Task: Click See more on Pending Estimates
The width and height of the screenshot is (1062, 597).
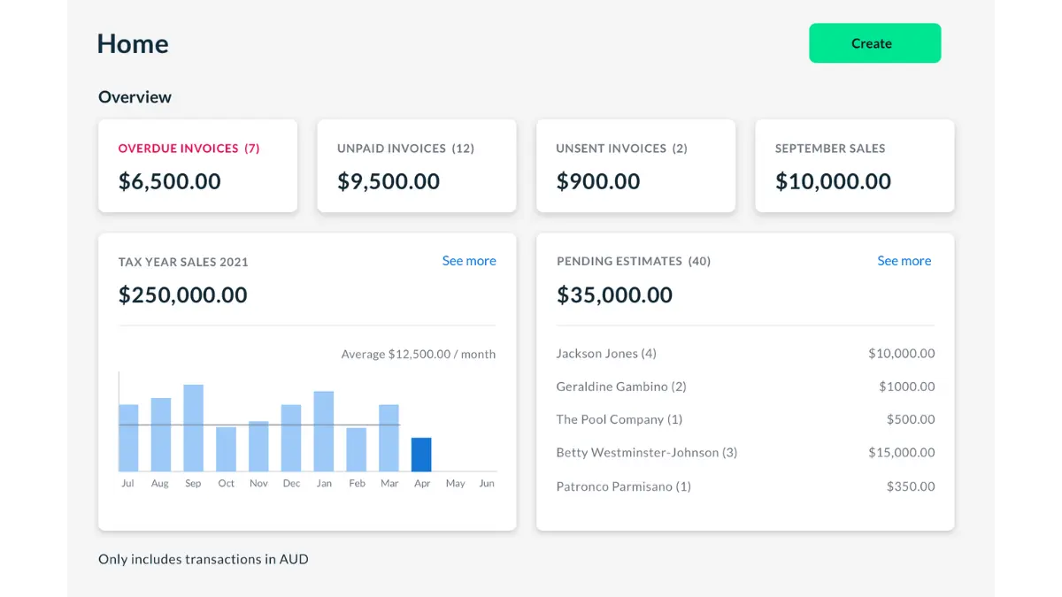Action: coord(904,261)
